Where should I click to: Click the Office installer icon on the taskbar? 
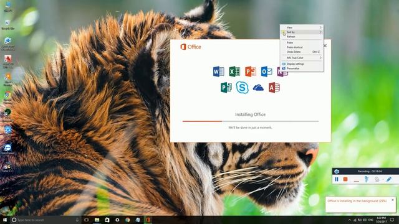tap(148, 220)
